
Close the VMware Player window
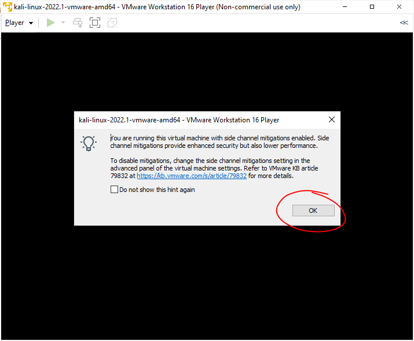399,7
